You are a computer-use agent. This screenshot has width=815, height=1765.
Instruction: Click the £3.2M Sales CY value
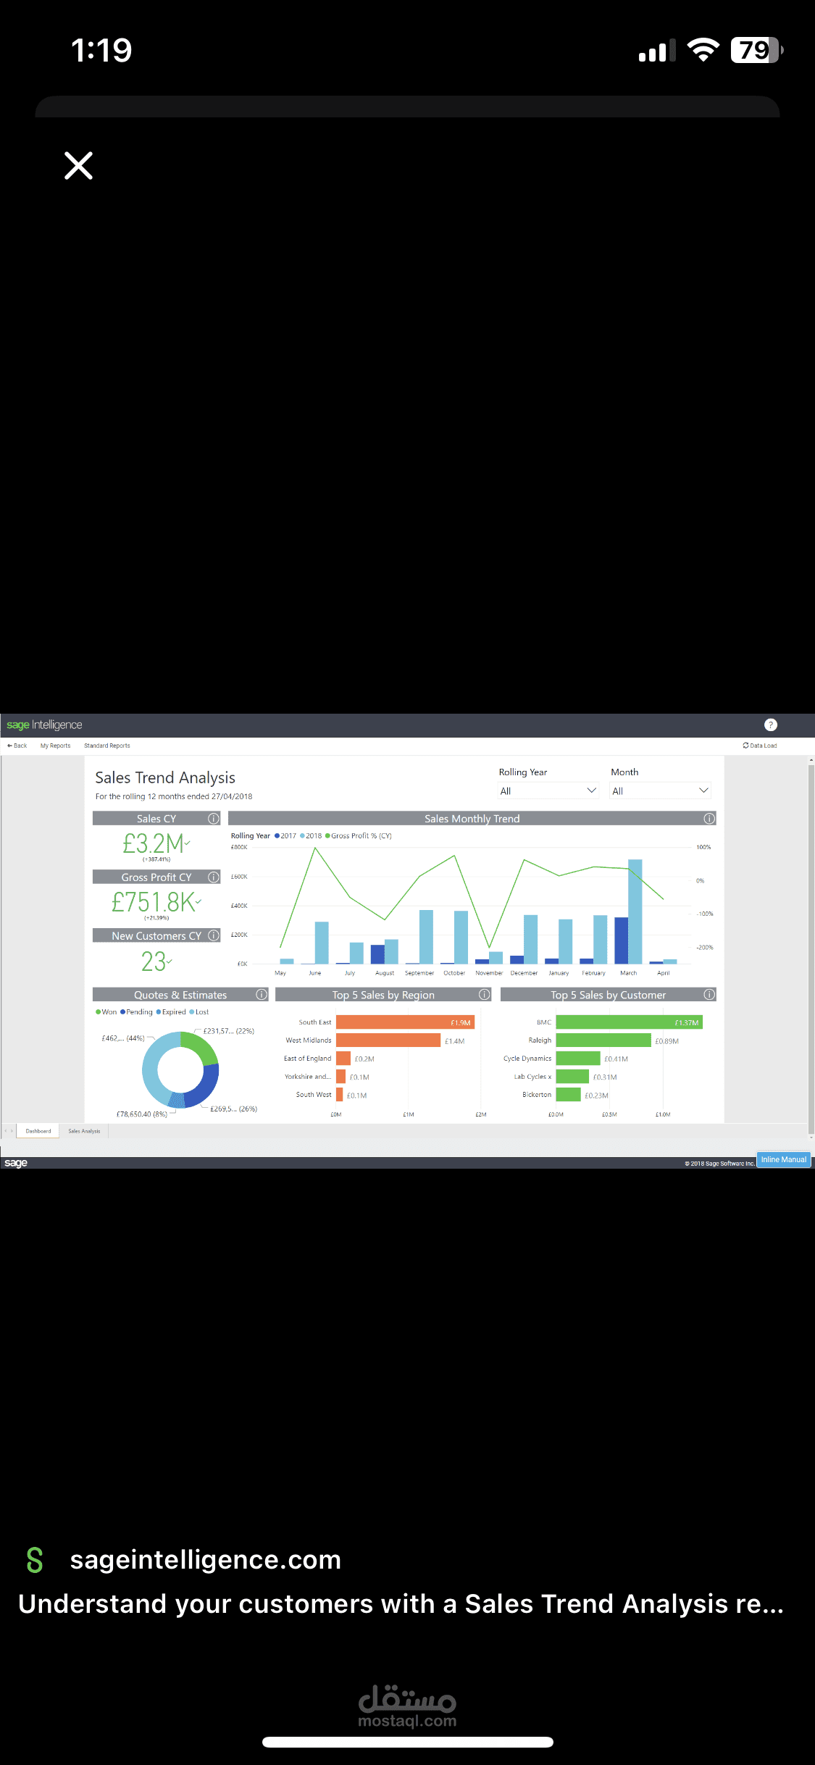[x=154, y=843]
